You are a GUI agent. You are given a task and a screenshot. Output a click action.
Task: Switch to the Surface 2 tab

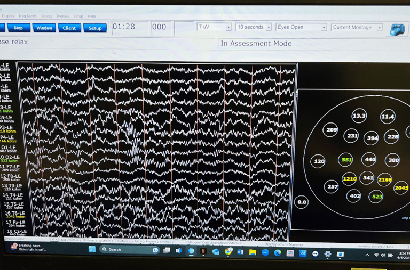pos(124,241)
